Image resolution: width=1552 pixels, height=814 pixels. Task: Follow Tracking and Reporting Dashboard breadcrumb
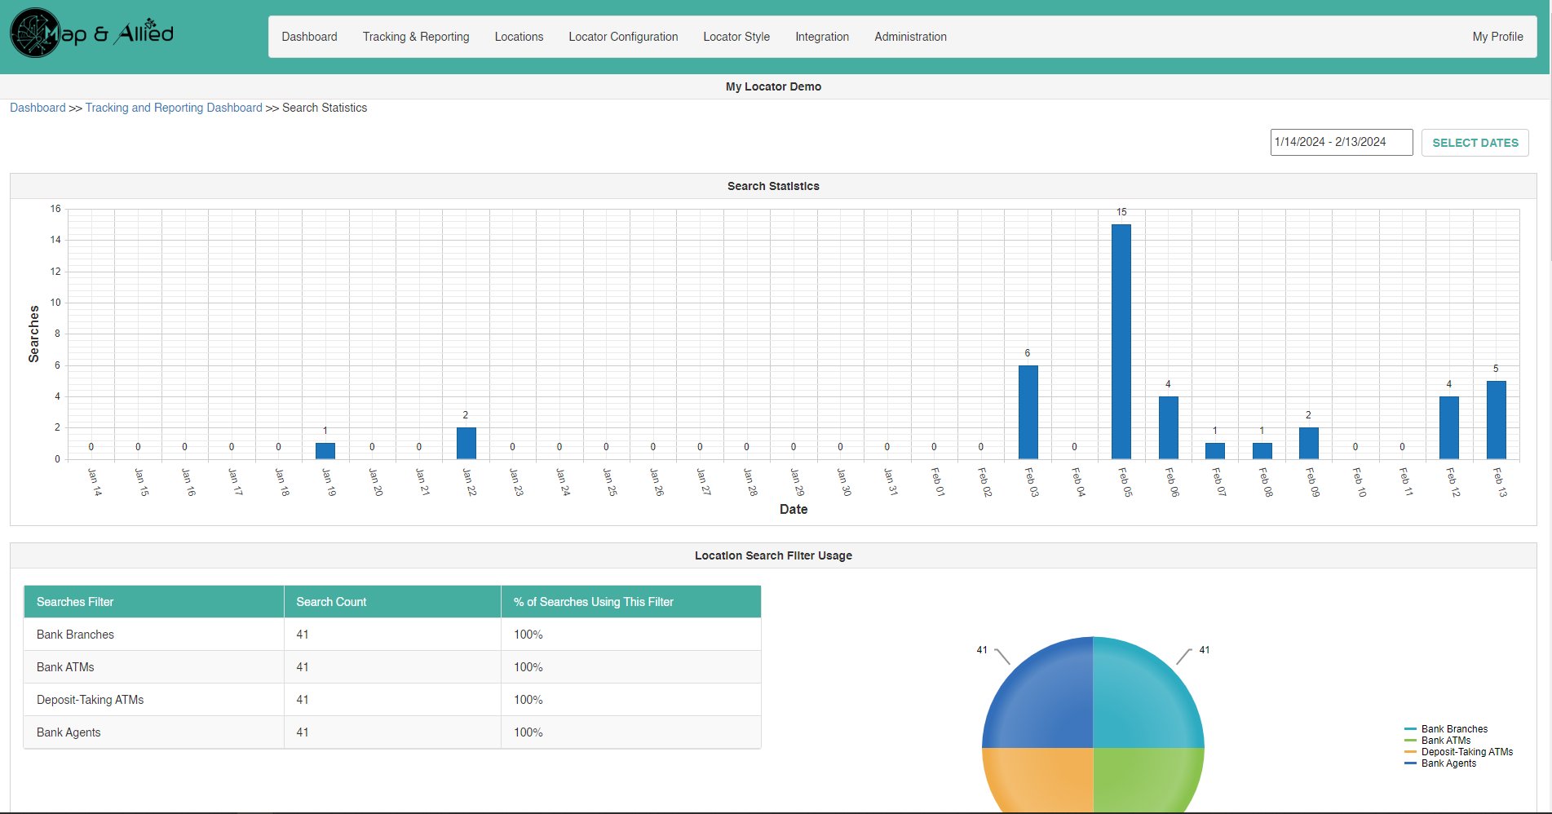tap(174, 108)
